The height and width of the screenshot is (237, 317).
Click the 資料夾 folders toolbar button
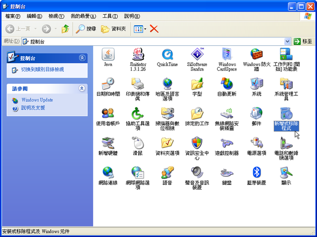[x=114, y=29]
